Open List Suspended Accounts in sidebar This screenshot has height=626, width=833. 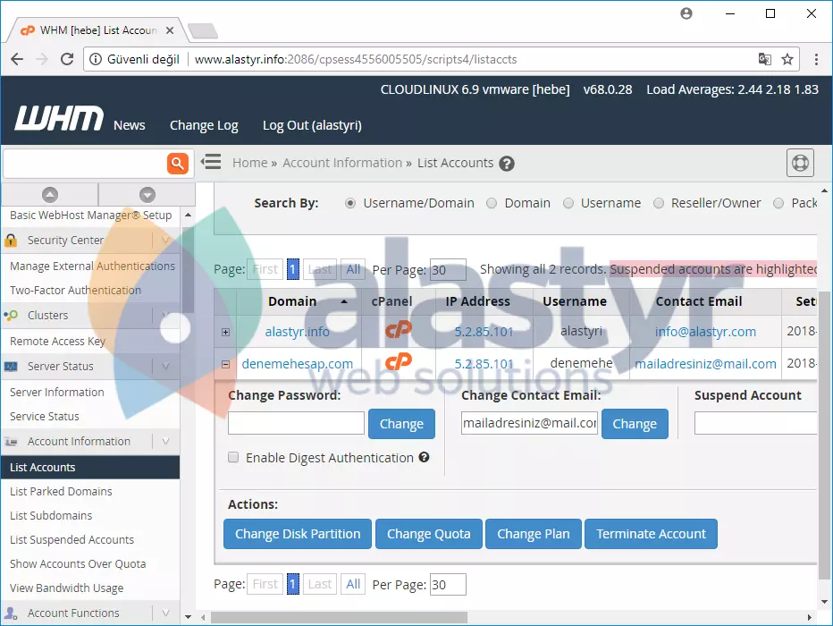point(72,539)
